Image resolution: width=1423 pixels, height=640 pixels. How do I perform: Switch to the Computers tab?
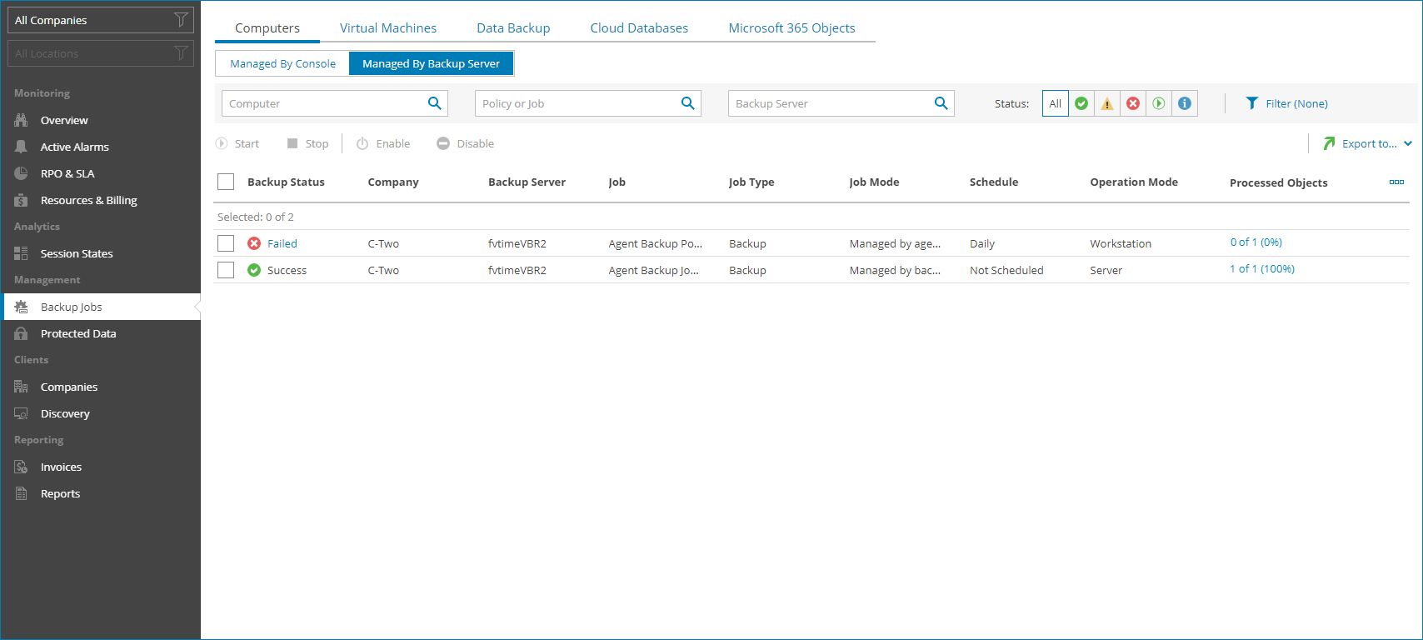(x=267, y=27)
